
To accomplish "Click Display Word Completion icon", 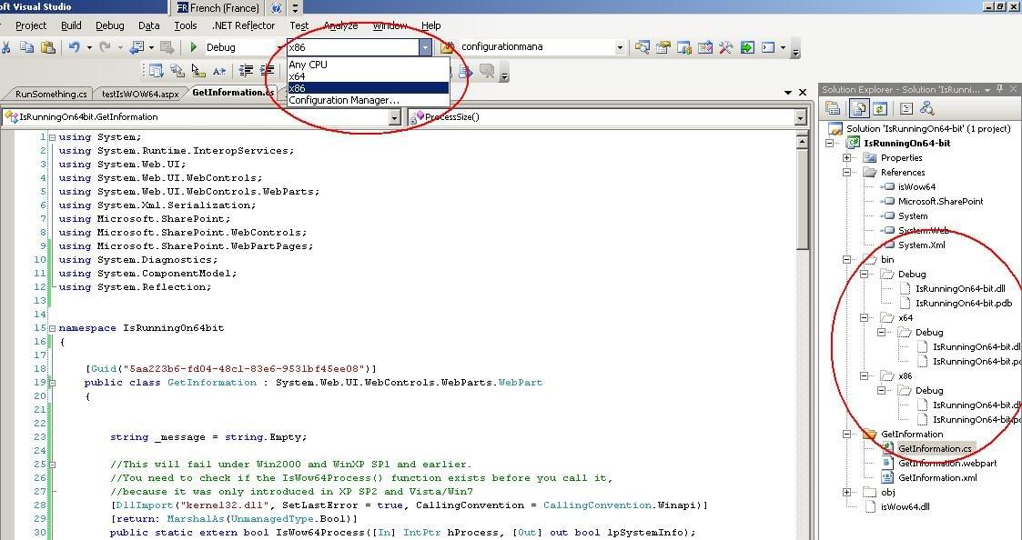I will (x=219, y=70).
